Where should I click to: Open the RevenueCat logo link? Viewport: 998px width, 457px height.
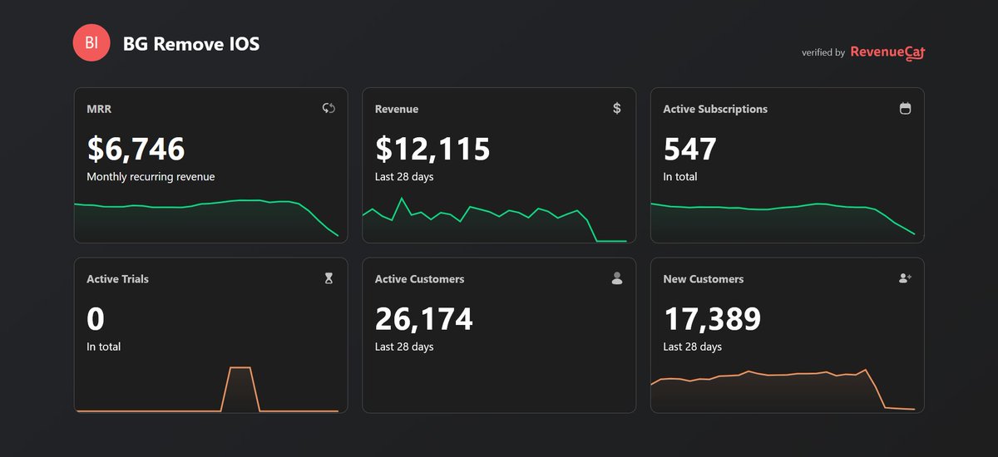[887, 52]
